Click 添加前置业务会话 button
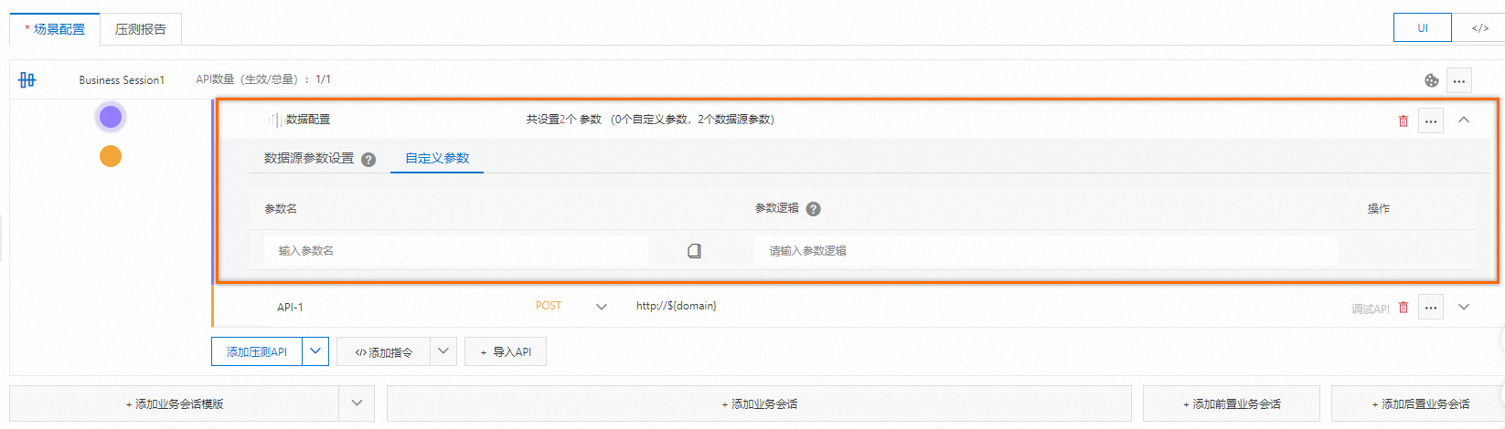The width and height of the screenshot is (1505, 429). 1232,403
